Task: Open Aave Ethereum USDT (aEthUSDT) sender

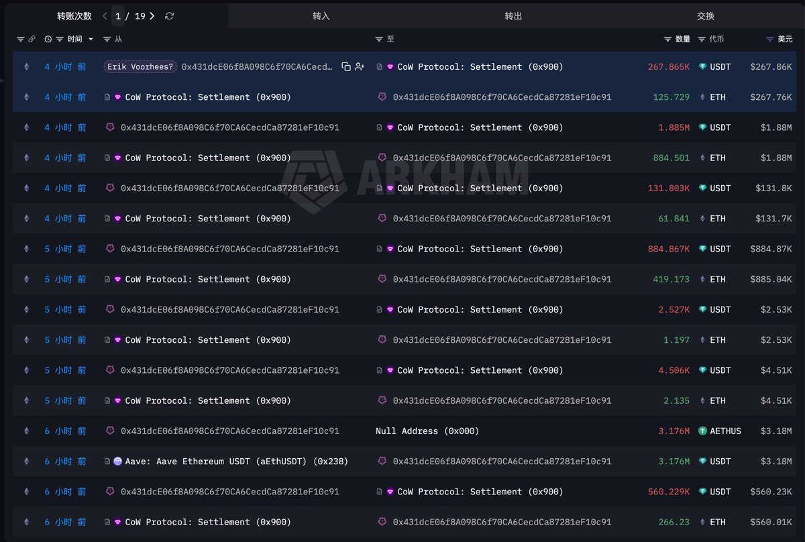Action: (237, 462)
